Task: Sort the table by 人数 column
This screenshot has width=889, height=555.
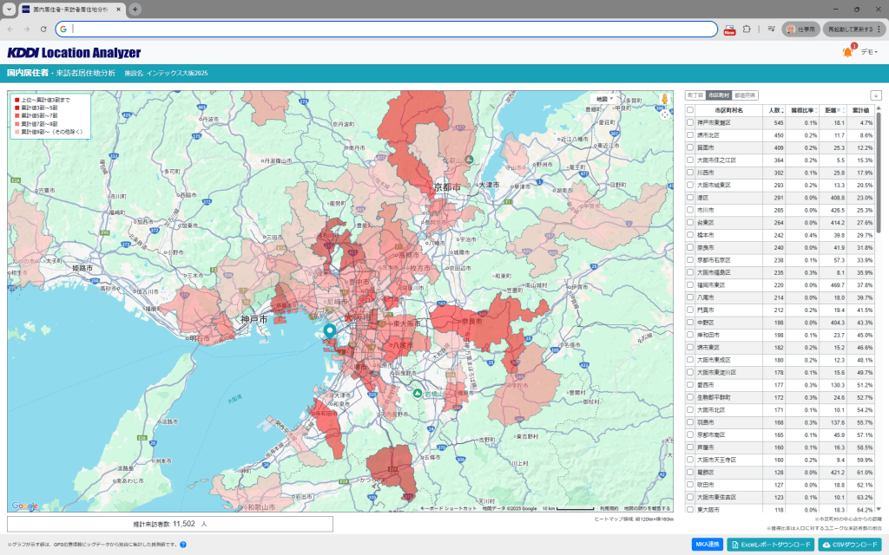Action: click(x=775, y=110)
